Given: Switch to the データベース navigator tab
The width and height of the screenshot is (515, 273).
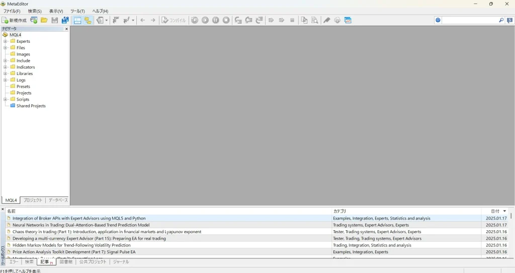Looking at the screenshot, I should click(58, 200).
